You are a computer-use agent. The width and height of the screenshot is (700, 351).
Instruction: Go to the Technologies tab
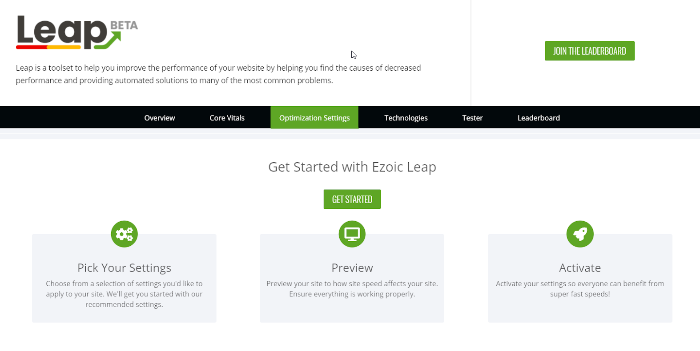(406, 118)
